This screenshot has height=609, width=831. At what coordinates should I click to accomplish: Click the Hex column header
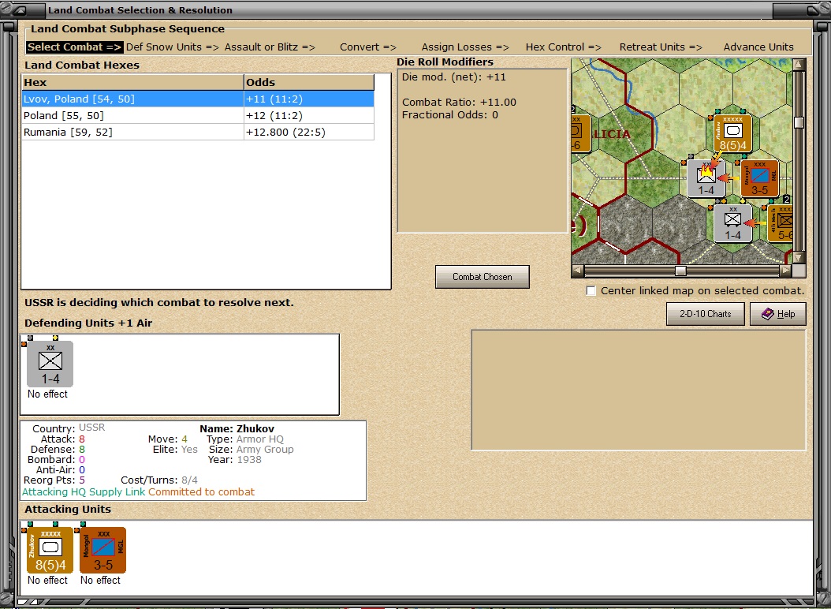(x=132, y=82)
